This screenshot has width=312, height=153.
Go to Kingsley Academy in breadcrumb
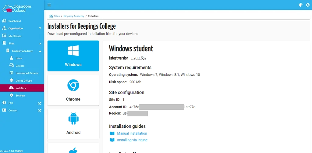coord(74,16)
